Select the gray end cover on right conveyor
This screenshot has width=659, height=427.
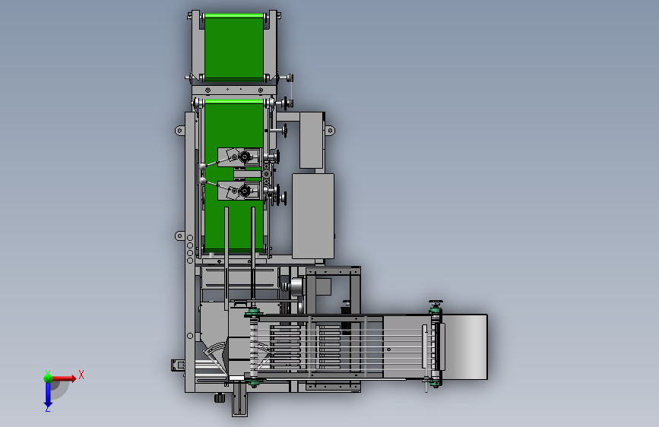(x=466, y=346)
